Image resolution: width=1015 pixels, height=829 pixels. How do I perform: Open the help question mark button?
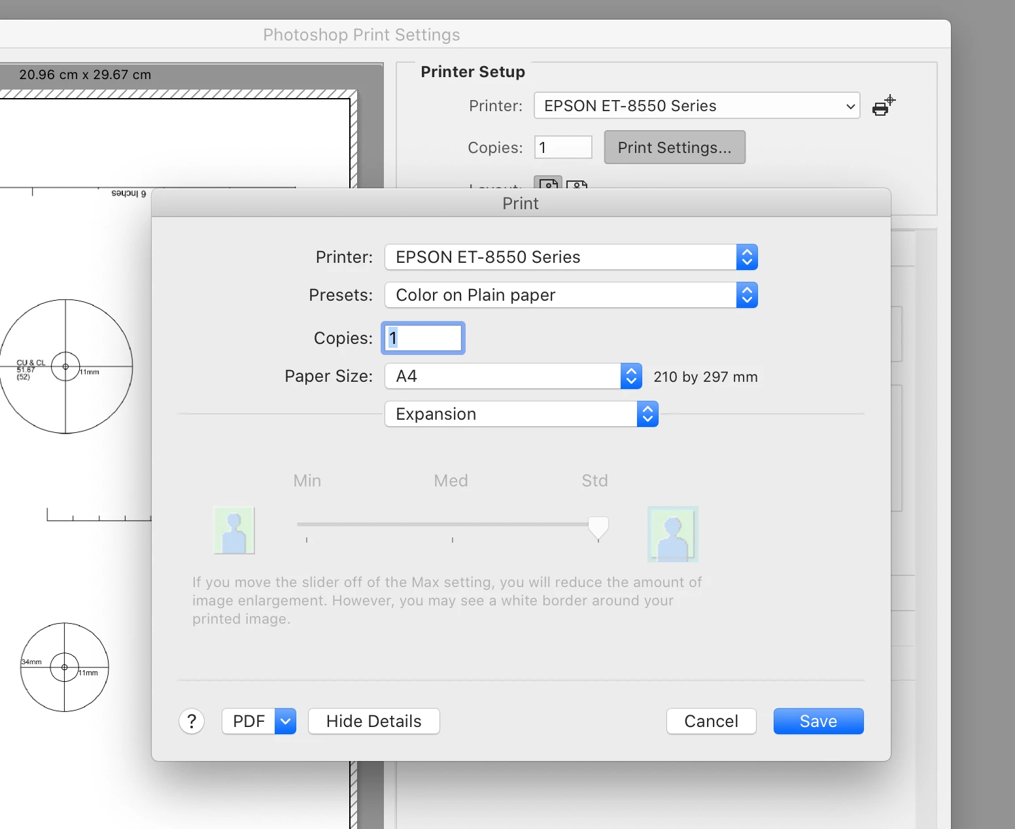tap(192, 721)
